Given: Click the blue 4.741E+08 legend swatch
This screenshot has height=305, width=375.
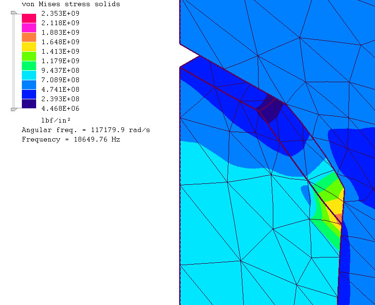Looking at the screenshot, I should [29, 95].
